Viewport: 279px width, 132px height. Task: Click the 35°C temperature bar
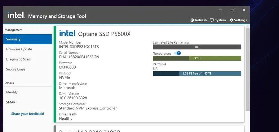coord(197,58)
